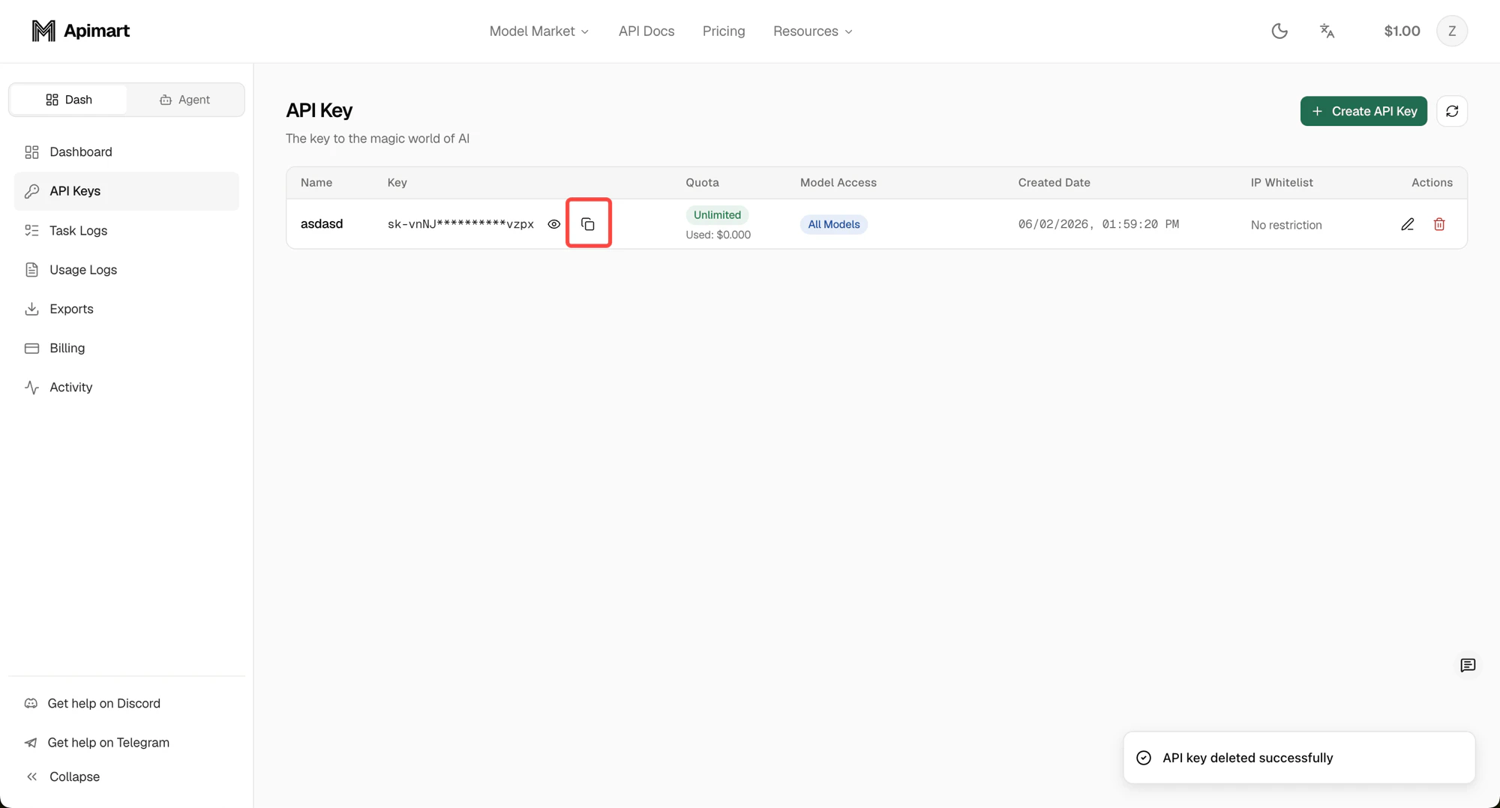Click the Name column header
Viewport: 1500px width, 808px height.
316,183
